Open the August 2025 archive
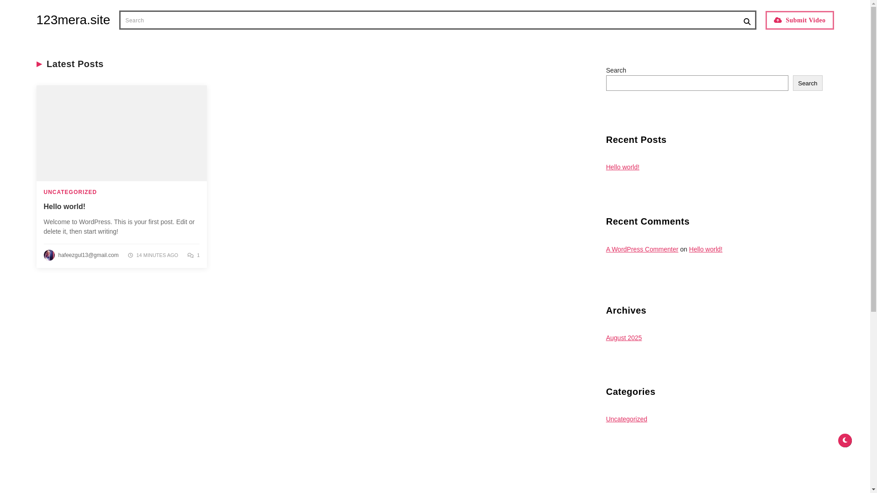This screenshot has height=493, width=877. [x=624, y=338]
